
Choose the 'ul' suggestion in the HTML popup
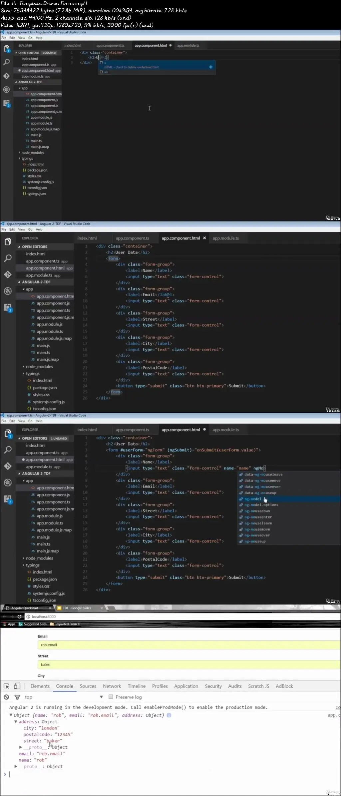tap(157, 72)
